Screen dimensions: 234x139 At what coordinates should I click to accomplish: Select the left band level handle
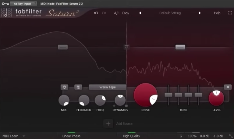coord(63,47)
